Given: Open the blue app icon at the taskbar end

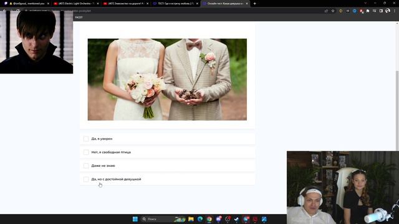Looking at the screenshot, I should click(x=264, y=219).
